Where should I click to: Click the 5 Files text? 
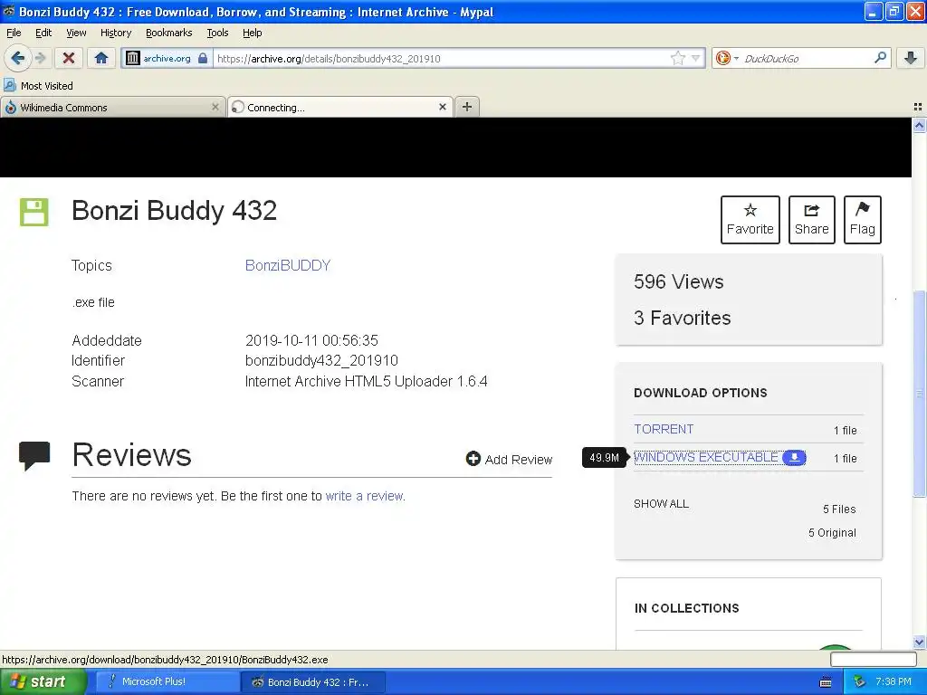(x=839, y=509)
